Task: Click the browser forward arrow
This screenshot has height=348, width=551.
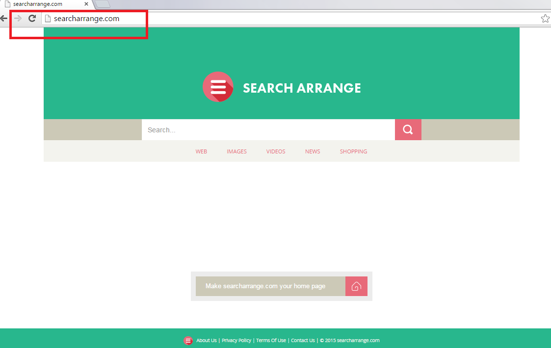Action: (x=18, y=19)
